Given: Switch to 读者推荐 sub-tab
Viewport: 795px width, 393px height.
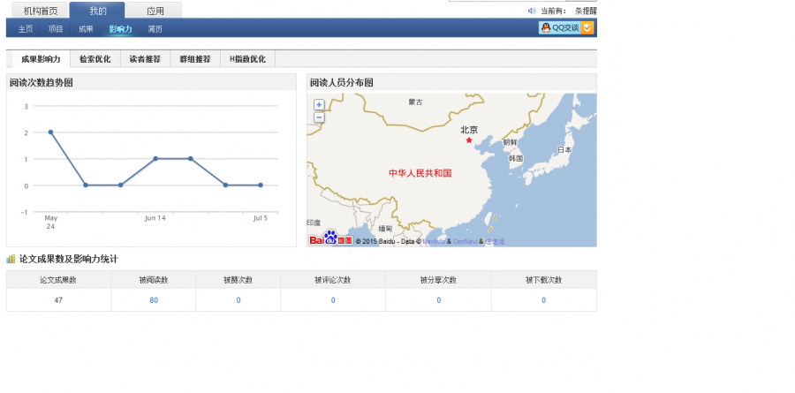Looking at the screenshot, I should pyautogui.click(x=145, y=59).
